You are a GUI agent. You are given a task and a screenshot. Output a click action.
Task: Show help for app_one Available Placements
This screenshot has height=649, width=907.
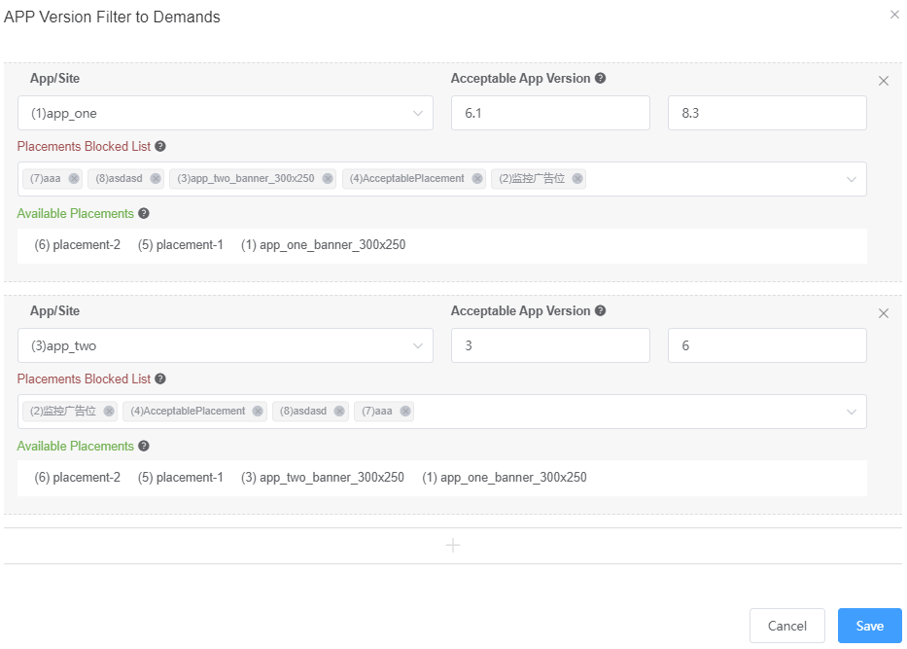tap(144, 214)
